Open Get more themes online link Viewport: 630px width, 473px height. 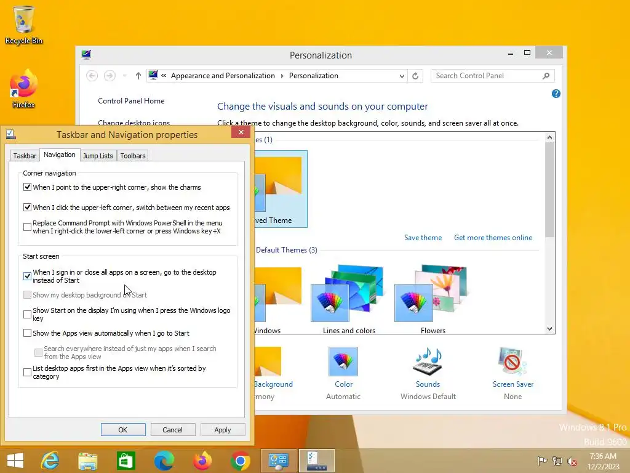click(493, 238)
